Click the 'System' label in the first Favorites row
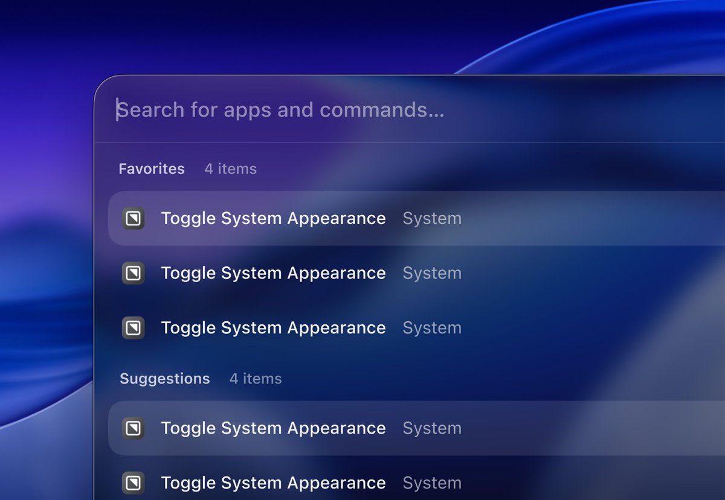This screenshot has width=725, height=500. click(432, 219)
